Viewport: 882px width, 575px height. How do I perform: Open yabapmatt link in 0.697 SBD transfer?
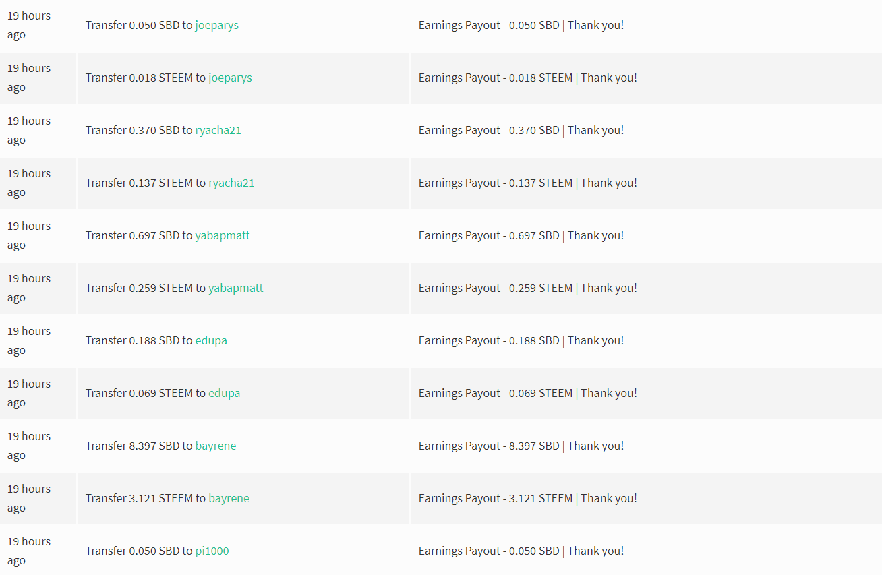pos(223,236)
